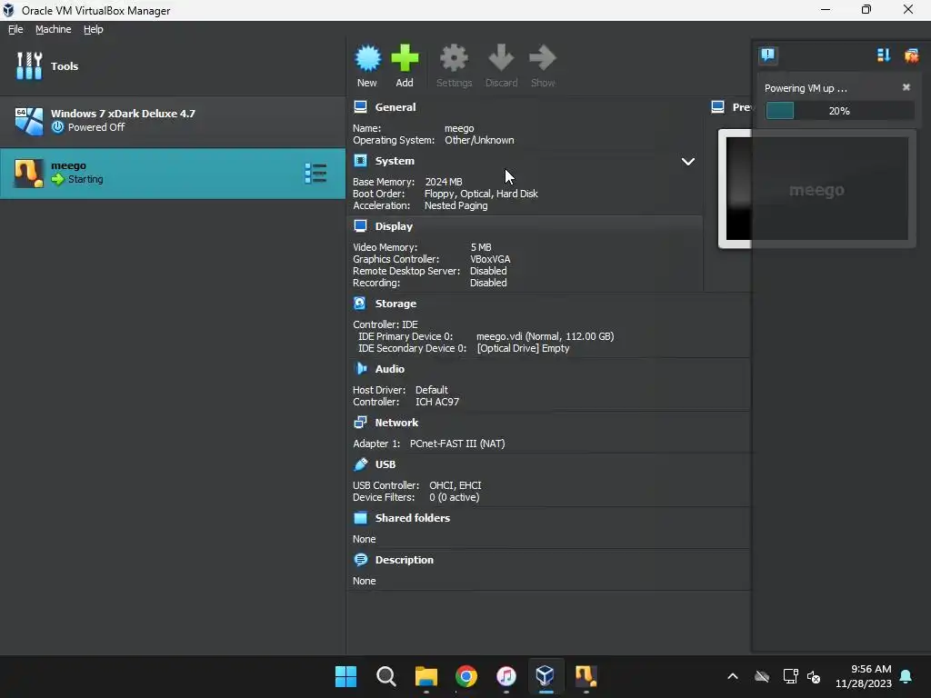Click the muted volume tray icon
The height and width of the screenshot is (698, 931).
(814, 676)
